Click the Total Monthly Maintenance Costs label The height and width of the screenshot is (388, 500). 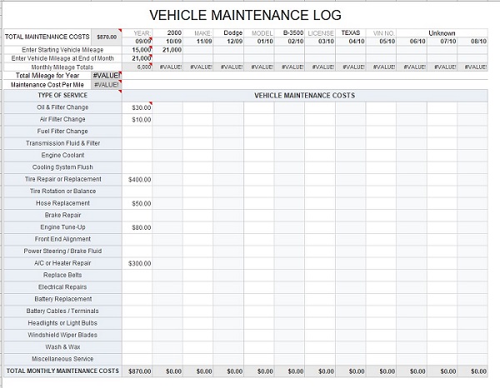(62, 371)
